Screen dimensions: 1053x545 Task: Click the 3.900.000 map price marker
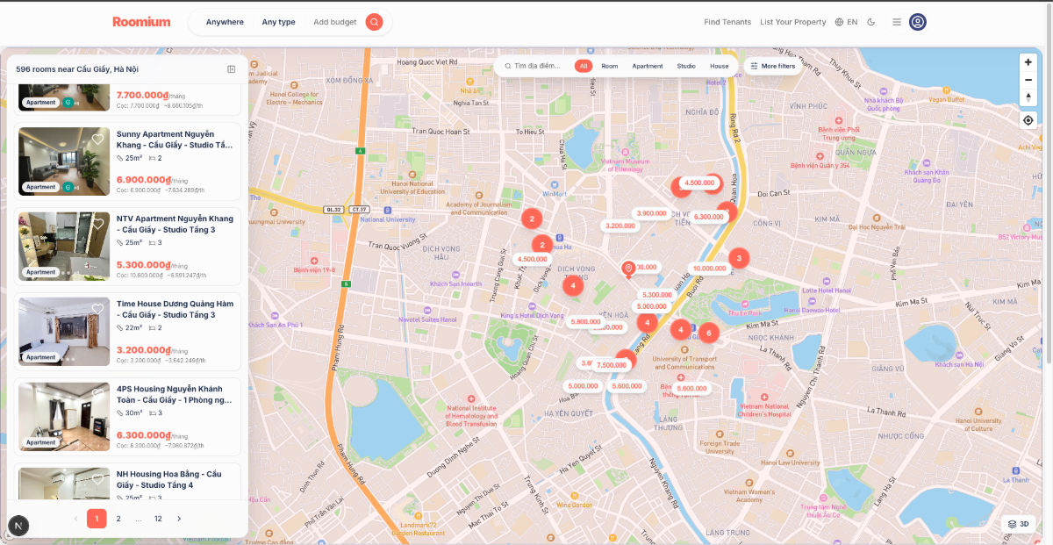click(x=651, y=213)
